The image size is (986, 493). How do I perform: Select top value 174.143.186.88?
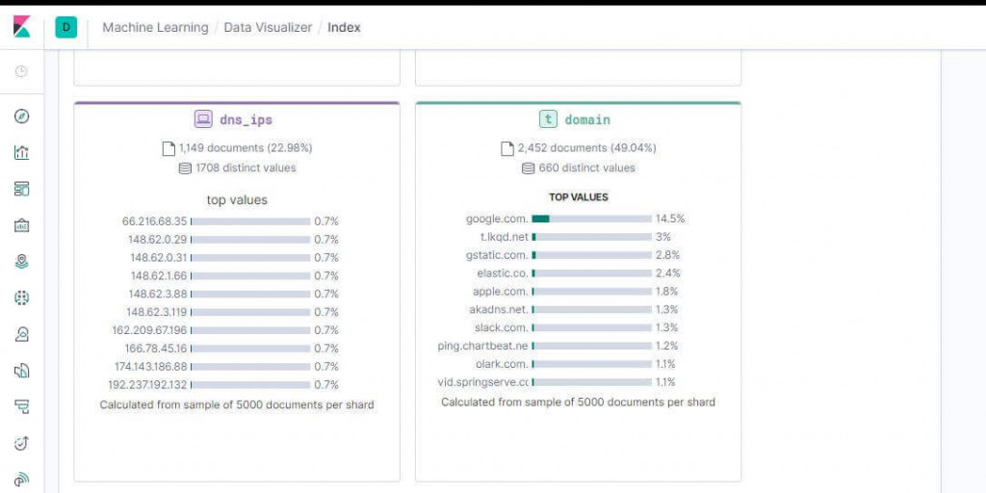151,367
